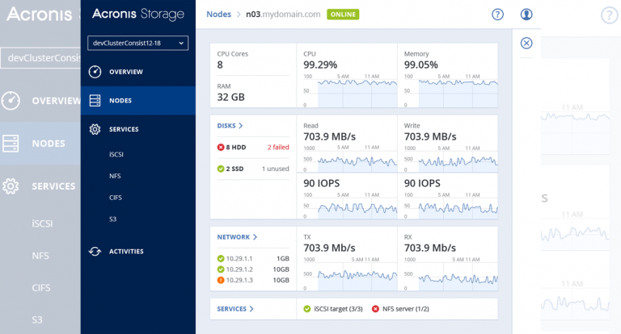Click the Acronis Storage logo
This screenshot has height=334, width=621.
coord(138,15)
